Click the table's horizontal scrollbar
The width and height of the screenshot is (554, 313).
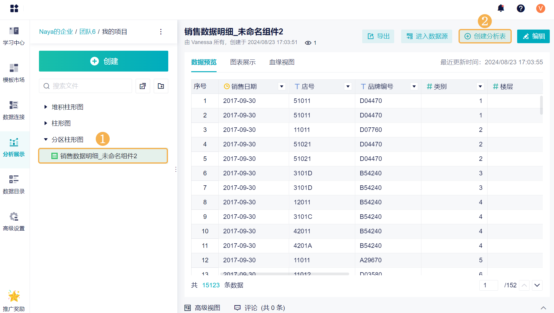285,274
